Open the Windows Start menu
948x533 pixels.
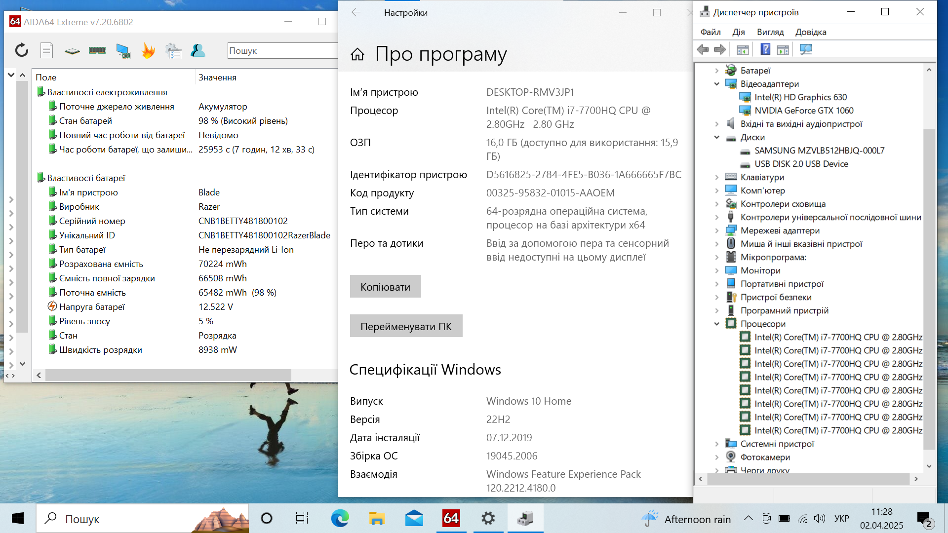pyautogui.click(x=18, y=518)
